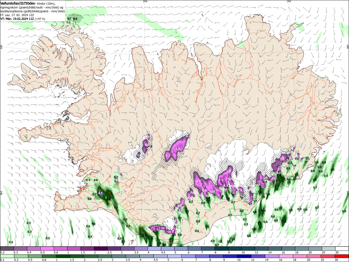
Task: Click the 'VT: Mán. 19.02.2024 11Z (+47 h)' line
Action: click(x=23, y=19)
